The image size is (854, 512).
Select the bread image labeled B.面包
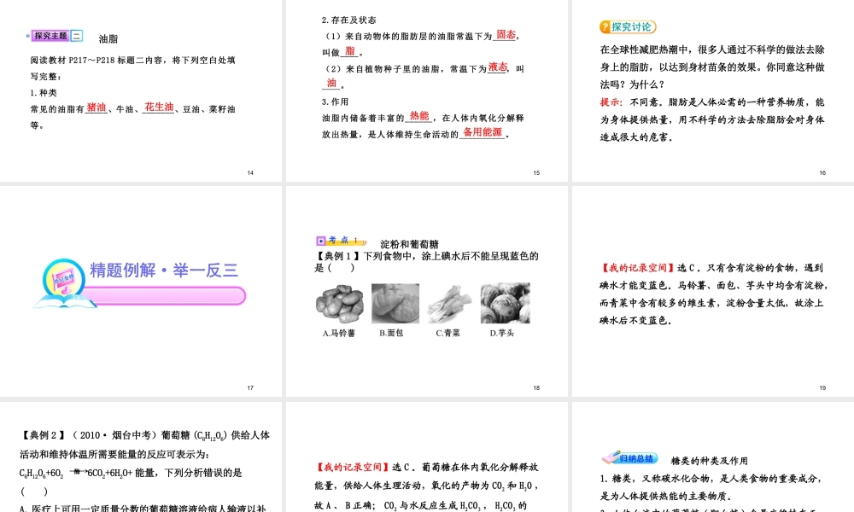click(x=395, y=304)
